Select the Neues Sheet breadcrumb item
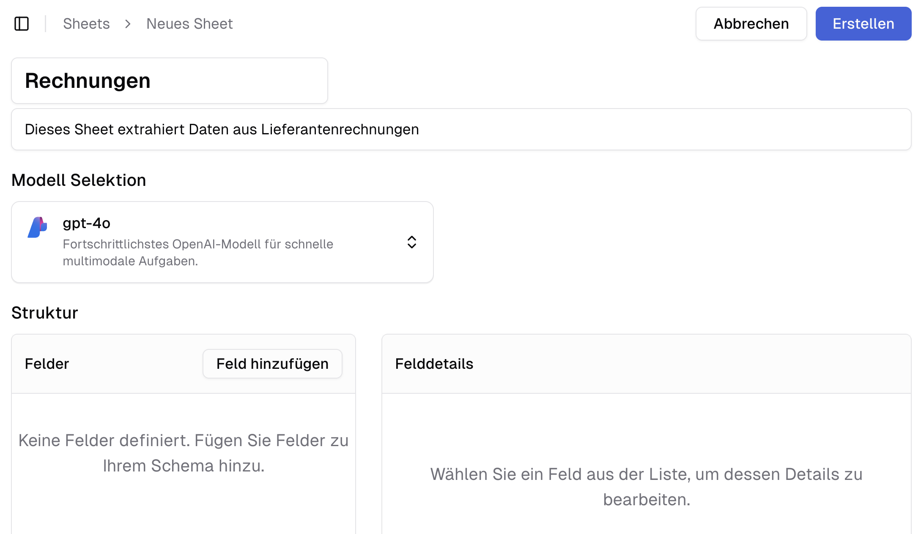 coord(189,24)
